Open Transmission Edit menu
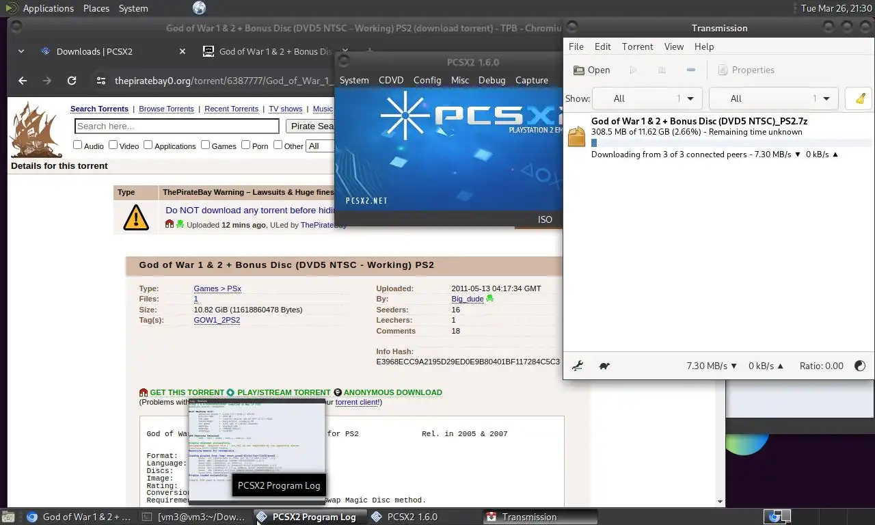This screenshot has width=875, height=525. (x=603, y=46)
